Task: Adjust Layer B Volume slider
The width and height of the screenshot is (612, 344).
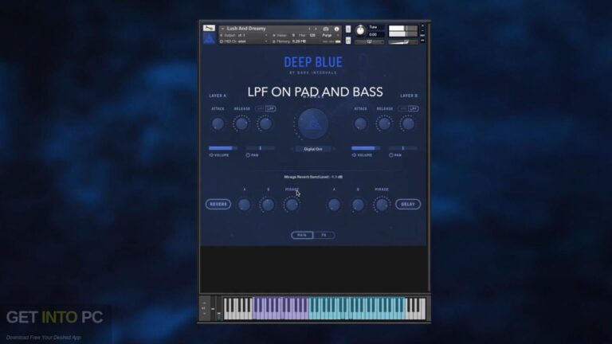Action: 366,148
